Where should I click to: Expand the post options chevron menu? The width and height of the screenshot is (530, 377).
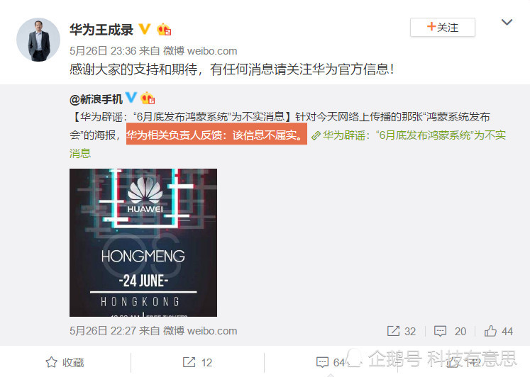pos(507,23)
